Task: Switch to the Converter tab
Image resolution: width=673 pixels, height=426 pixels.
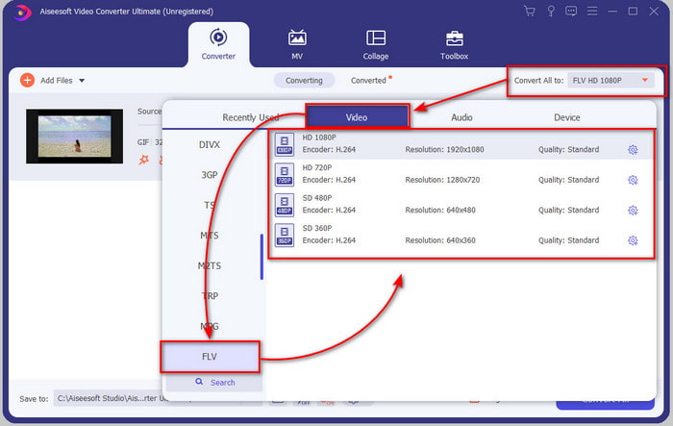Action: click(218, 44)
